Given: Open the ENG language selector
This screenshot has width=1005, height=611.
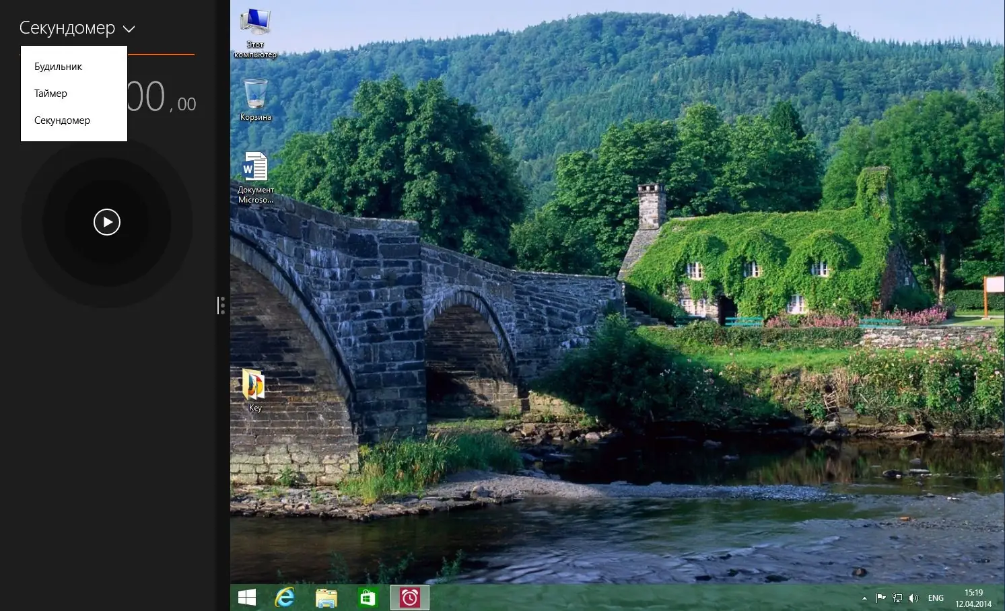Looking at the screenshot, I should click(x=935, y=598).
